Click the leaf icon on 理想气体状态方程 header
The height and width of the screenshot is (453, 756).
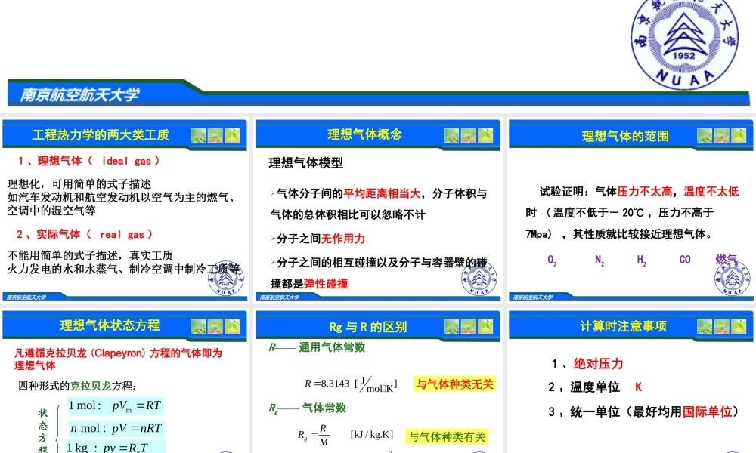(x=232, y=326)
